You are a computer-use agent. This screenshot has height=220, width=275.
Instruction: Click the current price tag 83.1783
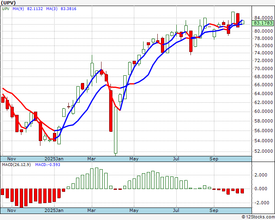tap(263, 23)
